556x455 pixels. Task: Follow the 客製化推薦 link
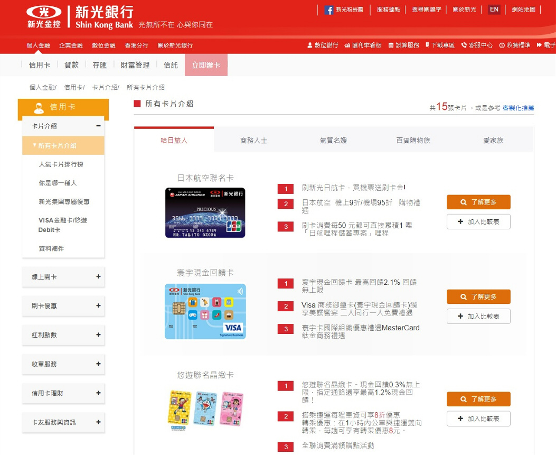point(518,108)
